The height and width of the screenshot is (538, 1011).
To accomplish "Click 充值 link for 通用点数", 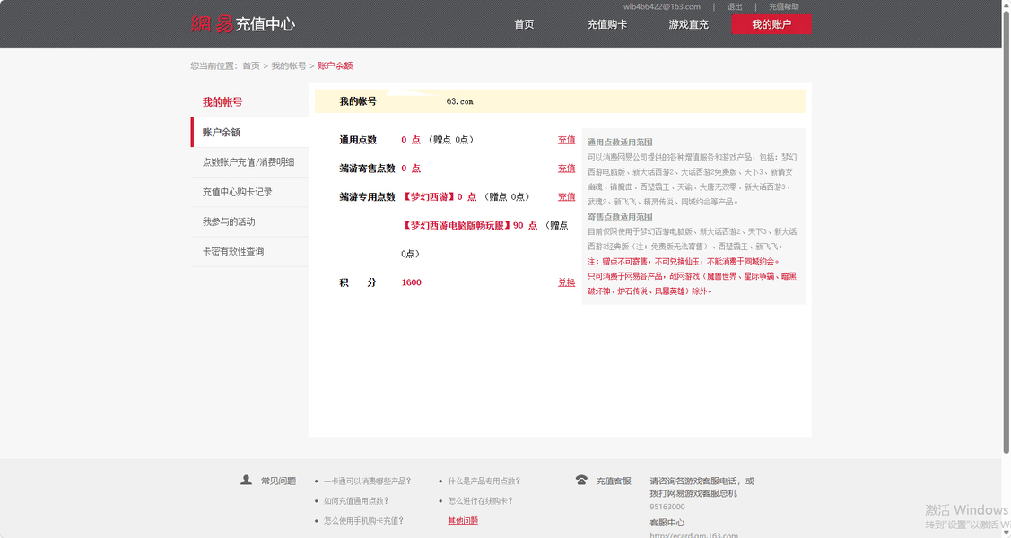I will click(x=566, y=140).
